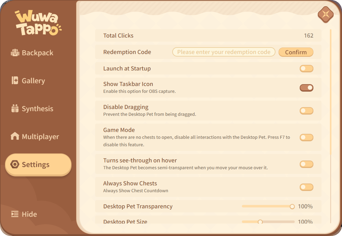Click the 'Always Show Chest Countdown' text
The height and width of the screenshot is (236, 342).
pyautogui.click(x=136, y=191)
